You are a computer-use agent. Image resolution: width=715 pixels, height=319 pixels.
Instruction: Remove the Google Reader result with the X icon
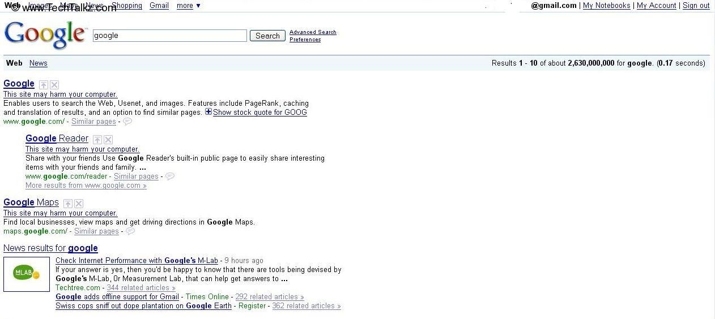(108, 140)
